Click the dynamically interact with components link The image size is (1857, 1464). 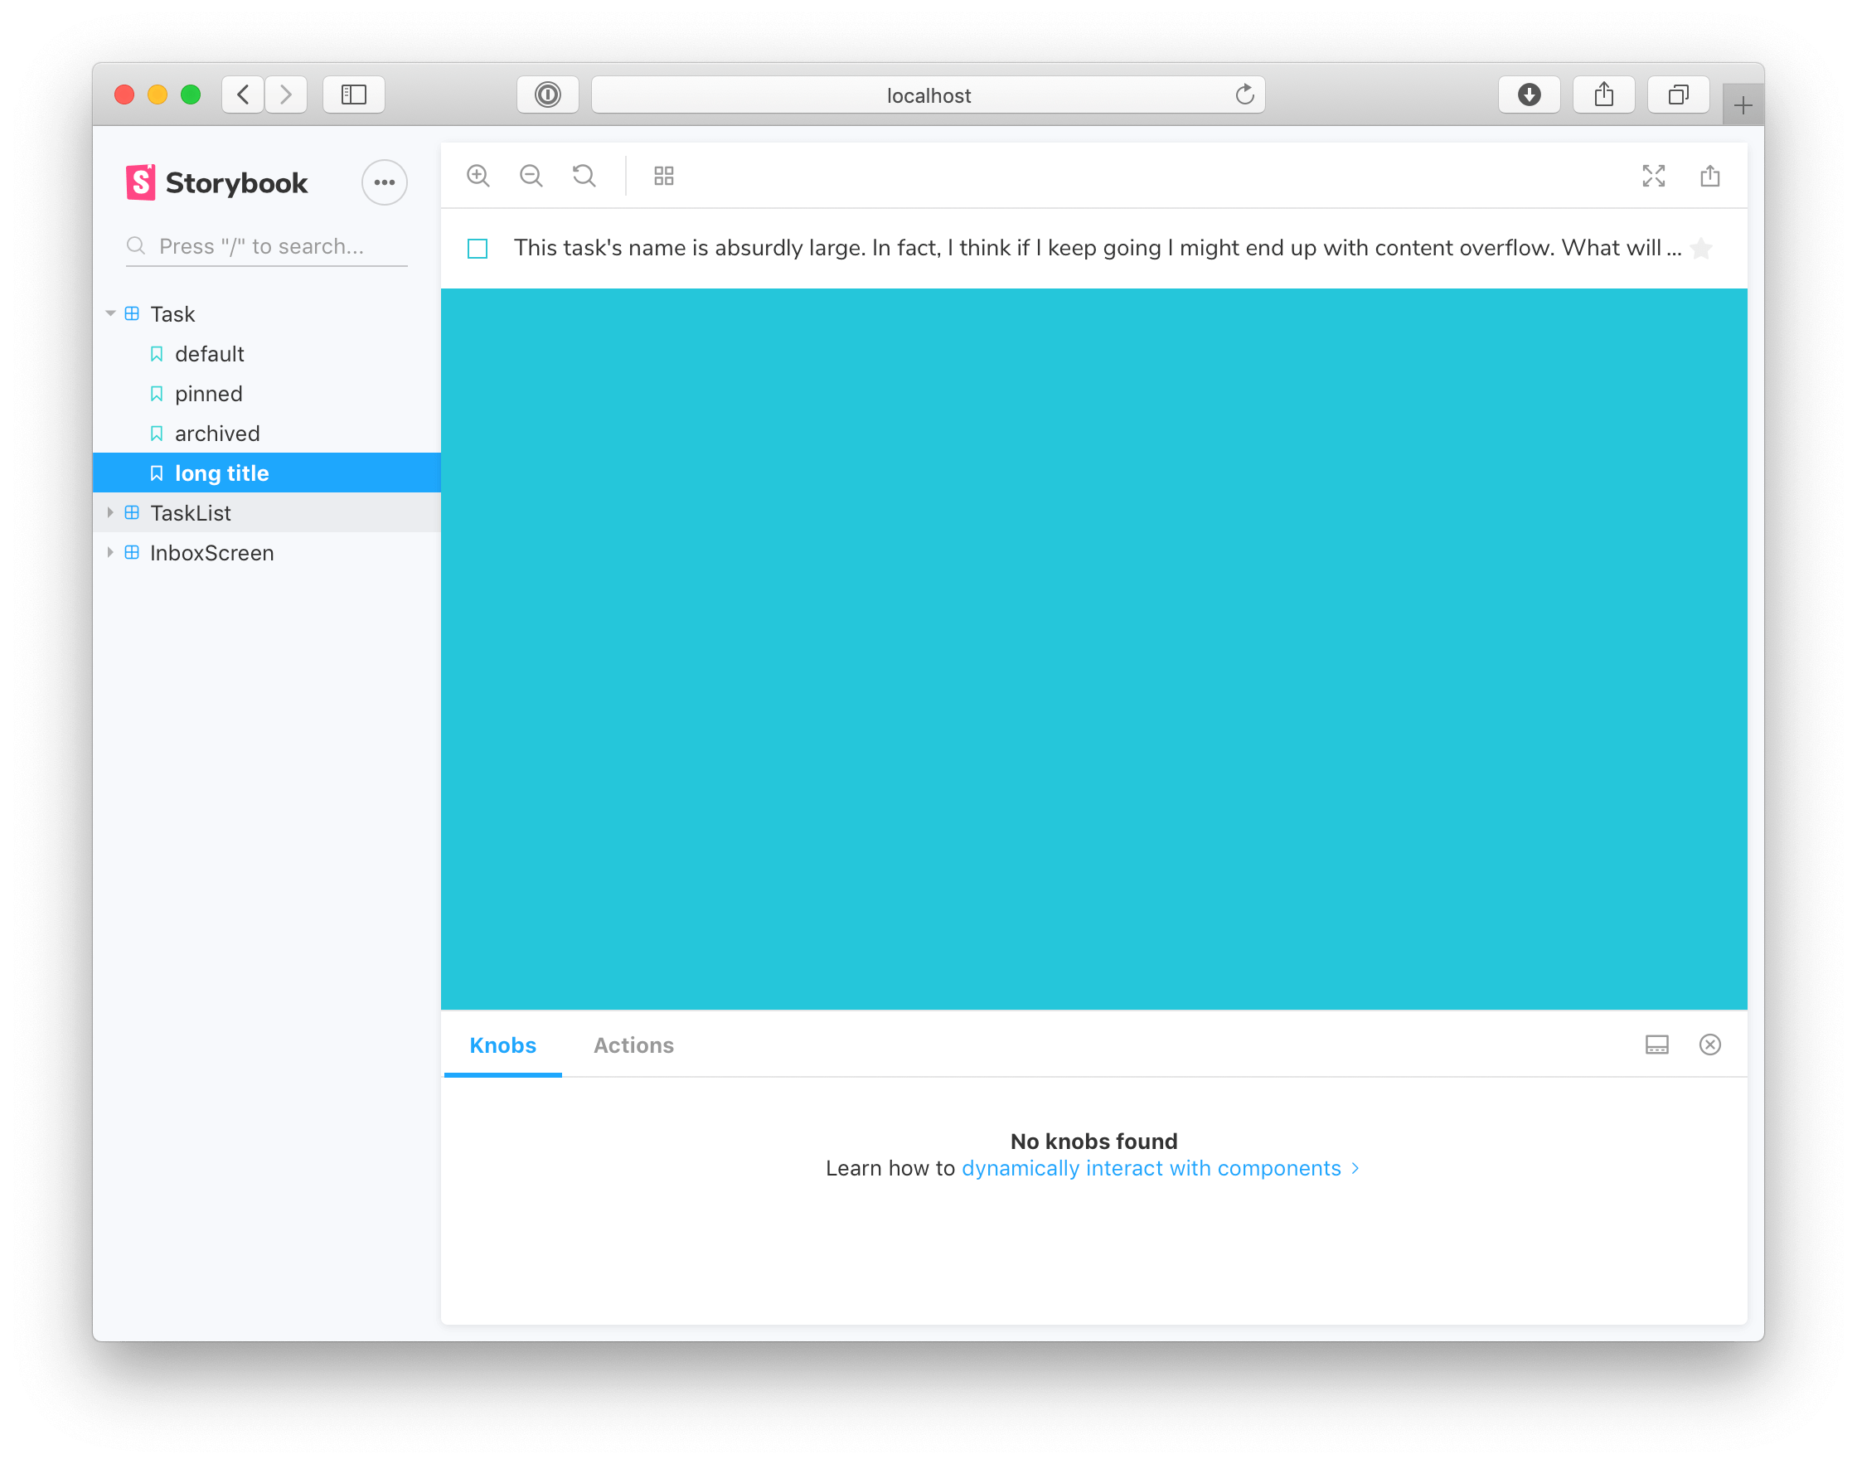[x=1152, y=1167]
